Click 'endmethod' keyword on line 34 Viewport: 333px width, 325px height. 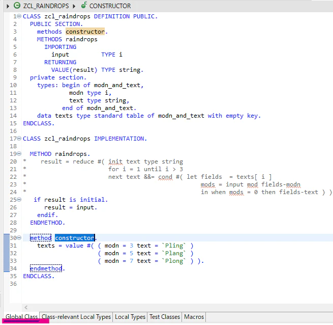point(46,268)
